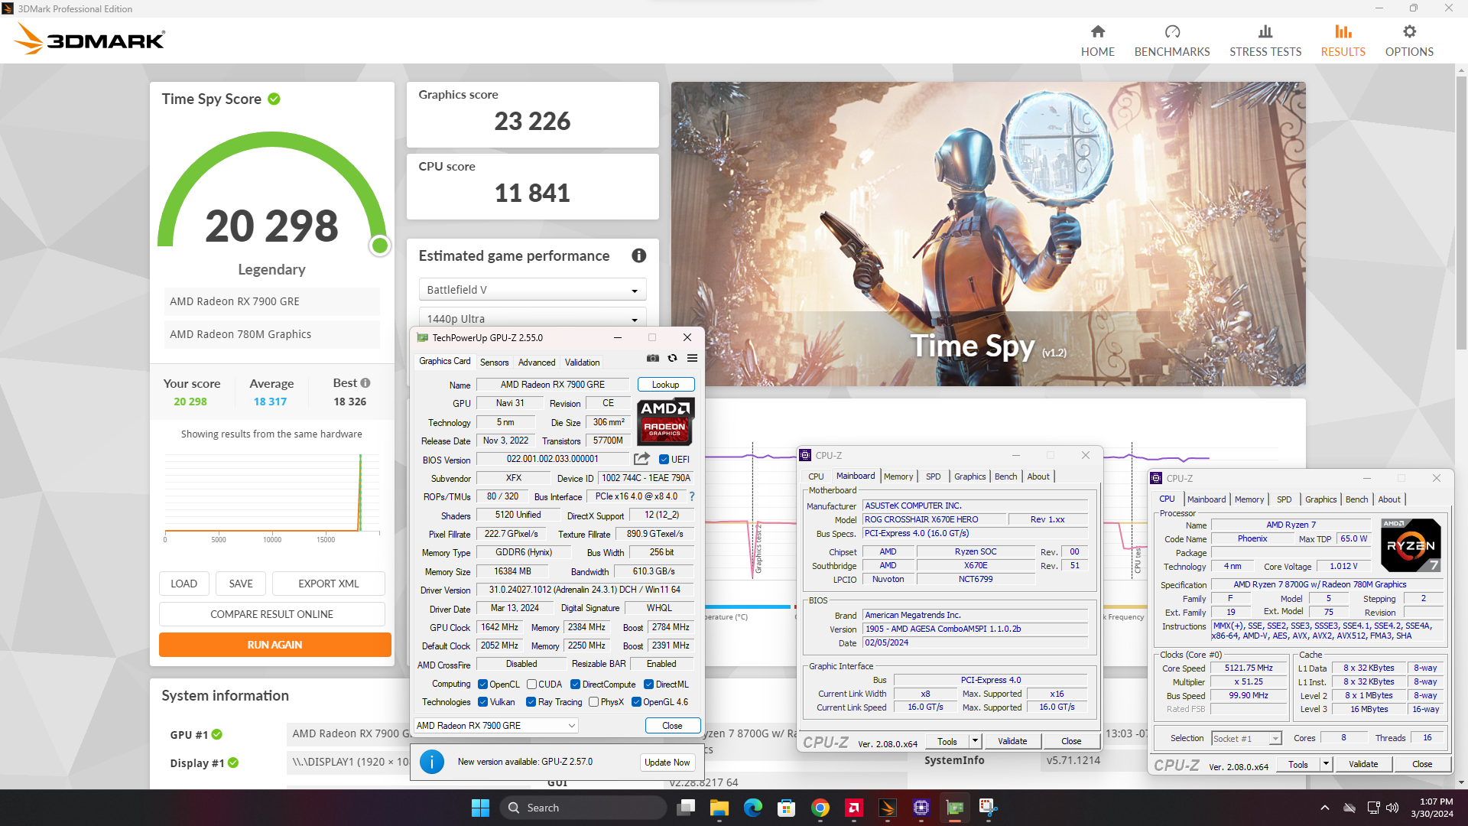Expand Tools dropdown arrow in CPU tab CPU-Z
This screenshot has height=826, width=1468.
[1326, 764]
